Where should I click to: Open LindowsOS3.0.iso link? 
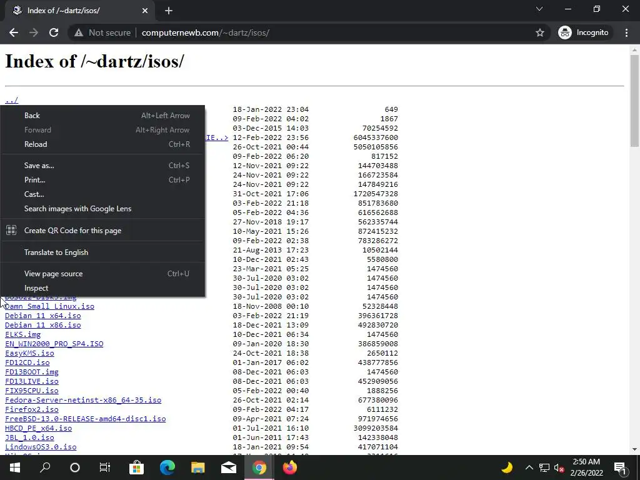(x=41, y=447)
